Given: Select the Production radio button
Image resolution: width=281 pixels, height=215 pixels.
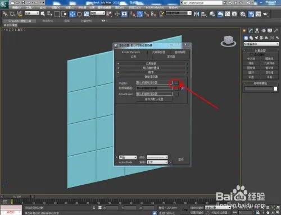Looking at the screenshot, I should tap(117, 157).
